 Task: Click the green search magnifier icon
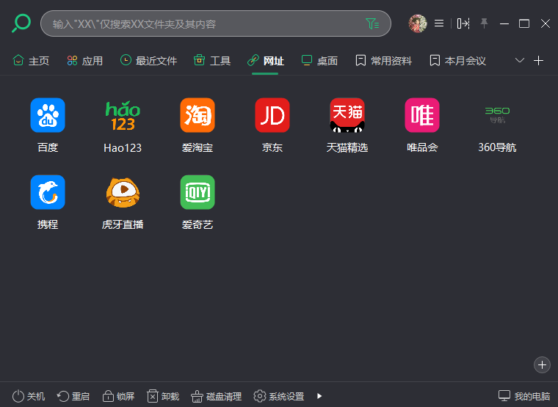click(21, 23)
